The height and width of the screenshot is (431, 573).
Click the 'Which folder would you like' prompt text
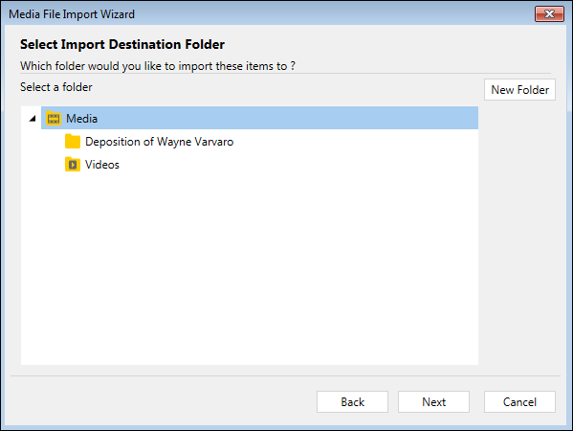pyautogui.click(x=158, y=66)
